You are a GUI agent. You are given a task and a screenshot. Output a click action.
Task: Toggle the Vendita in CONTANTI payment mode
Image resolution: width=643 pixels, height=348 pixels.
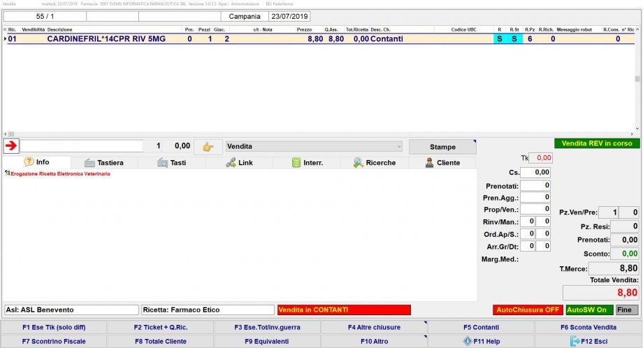[344, 310]
